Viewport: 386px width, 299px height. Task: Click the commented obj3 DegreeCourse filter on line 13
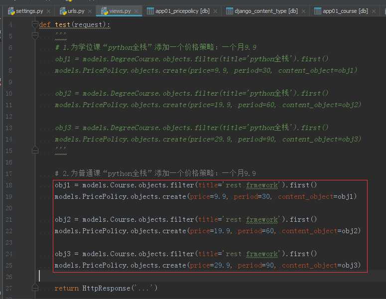click(192, 128)
